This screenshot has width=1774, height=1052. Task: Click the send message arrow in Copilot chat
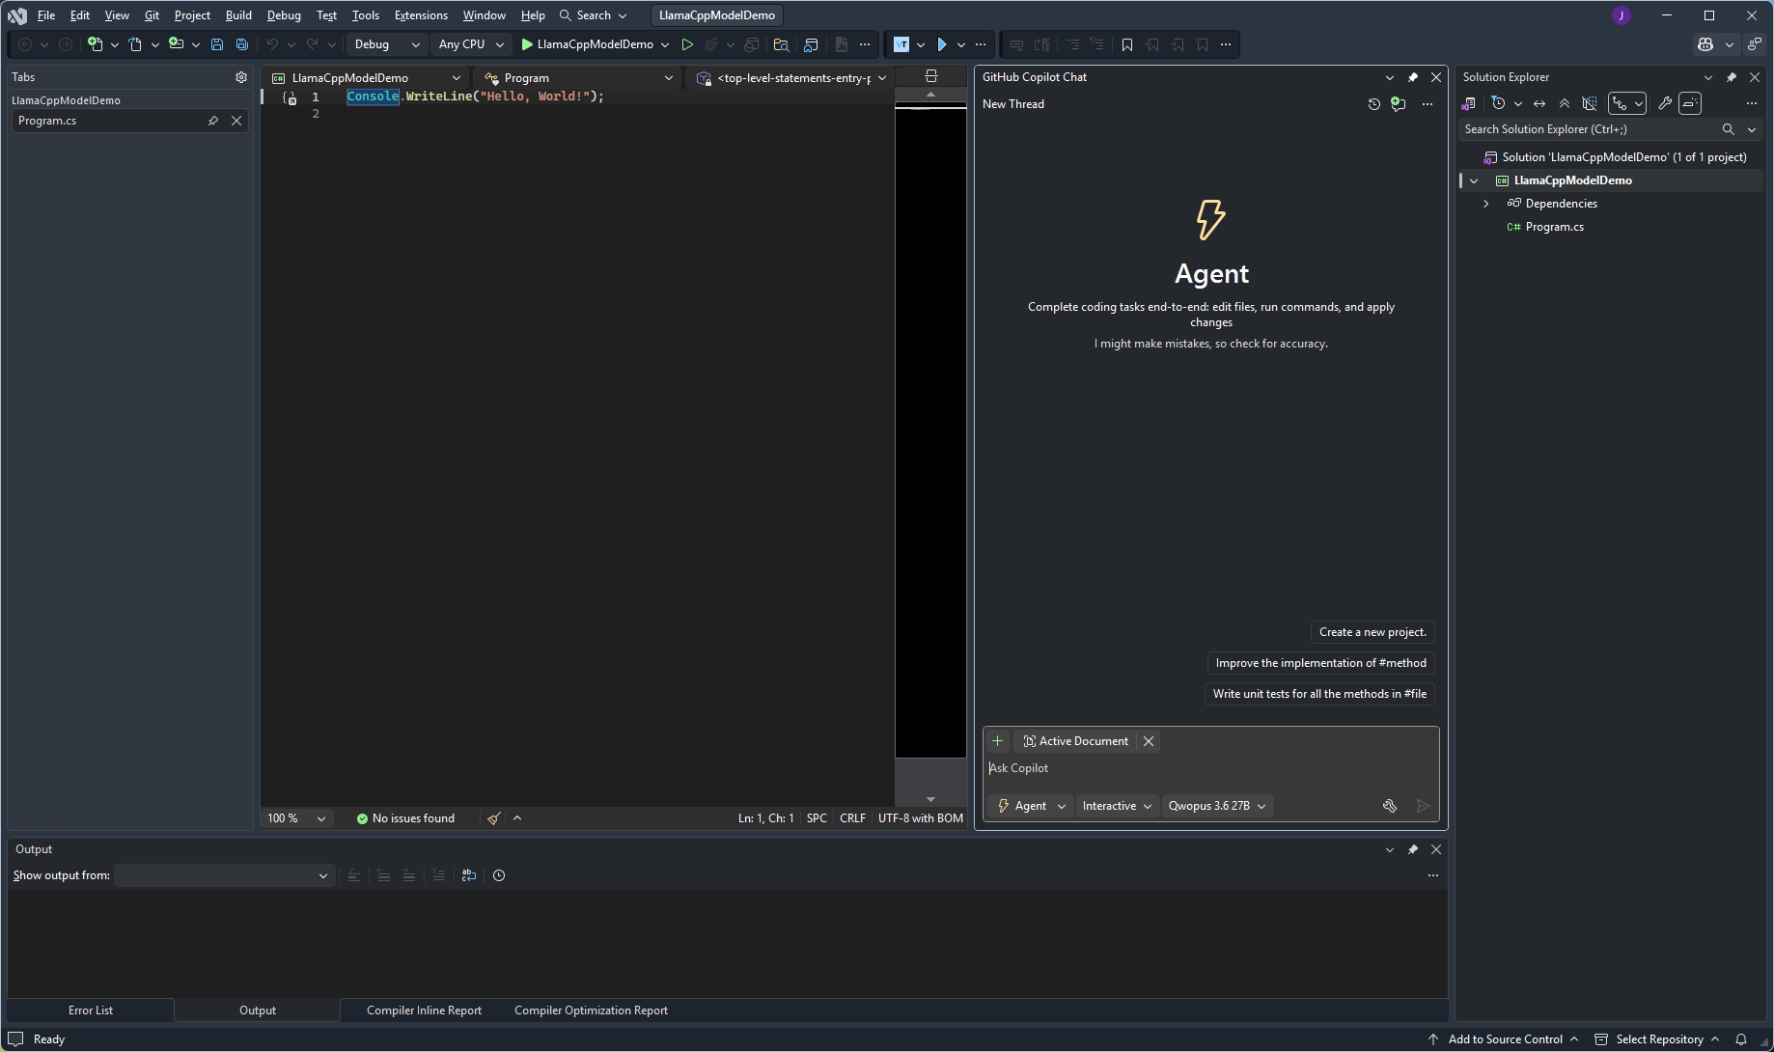1423,806
